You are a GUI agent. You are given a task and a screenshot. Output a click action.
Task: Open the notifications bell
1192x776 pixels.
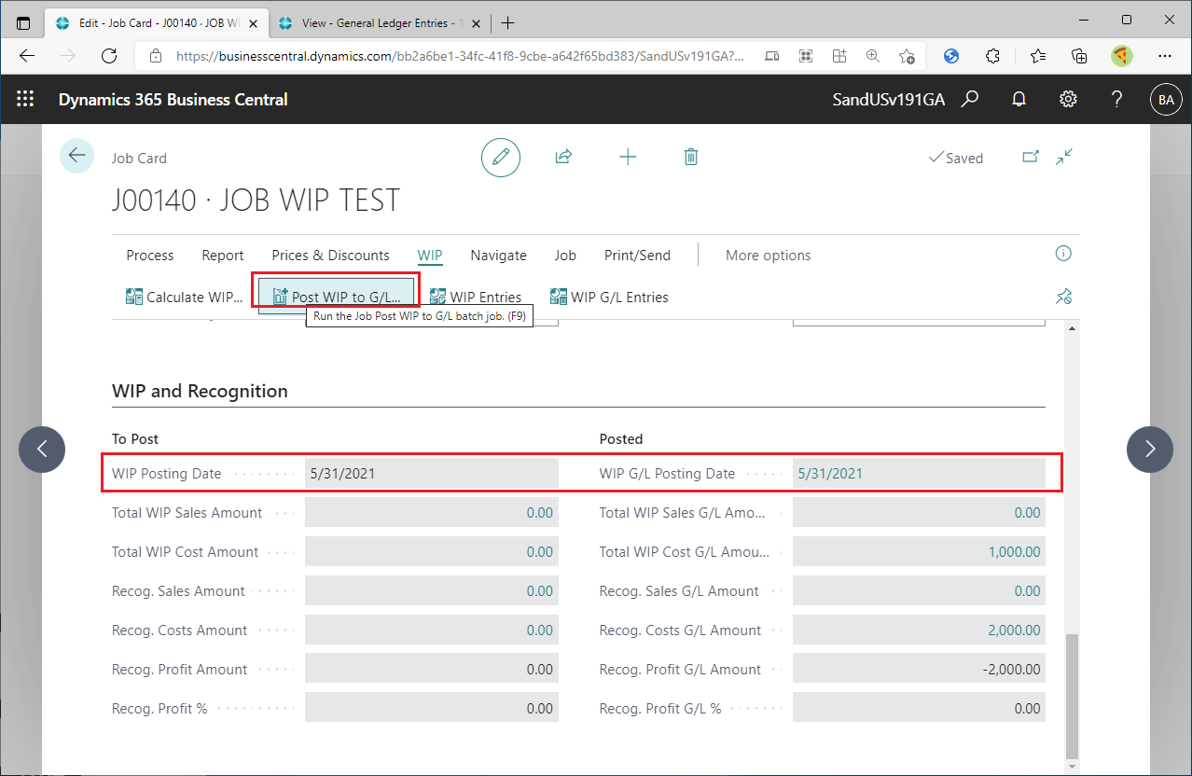click(1018, 99)
